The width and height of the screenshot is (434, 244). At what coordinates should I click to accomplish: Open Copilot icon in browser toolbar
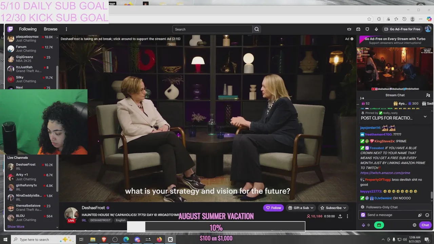(429, 19)
